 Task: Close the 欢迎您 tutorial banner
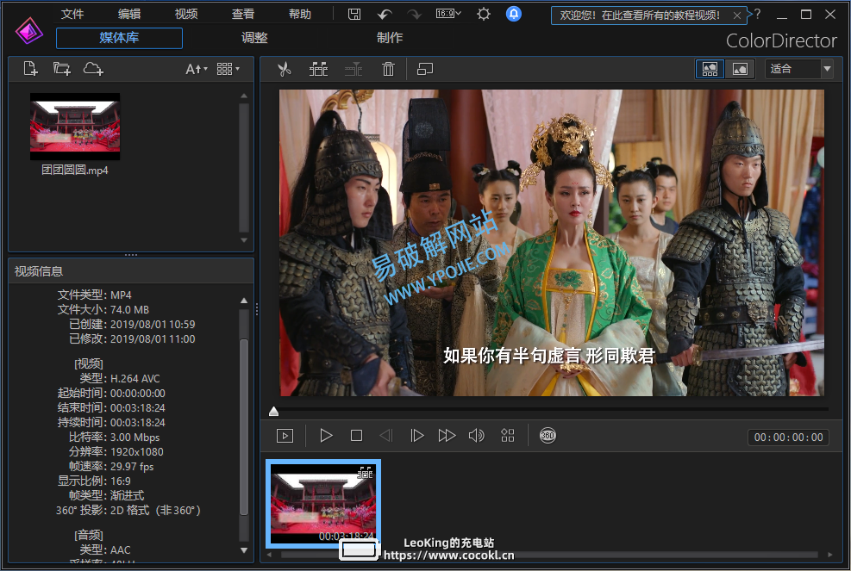[736, 16]
